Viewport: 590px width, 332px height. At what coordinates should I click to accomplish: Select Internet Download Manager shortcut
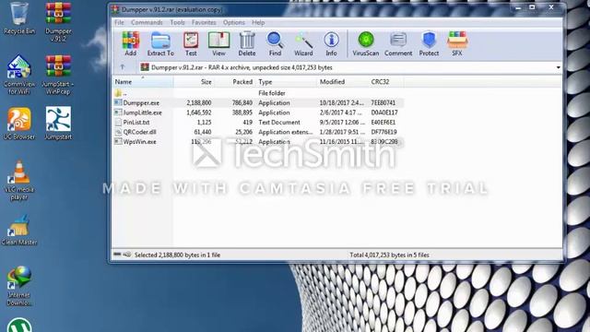[19, 286]
